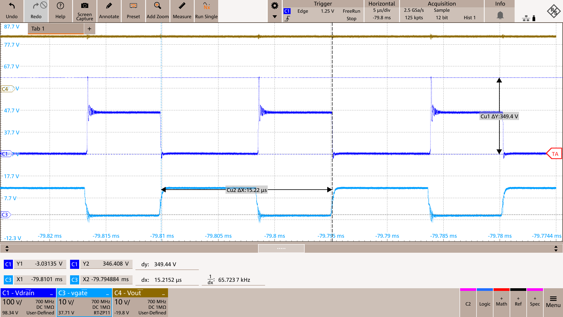563x317 pixels.
Task: Select the Screen Capture tool
Action: tap(84, 11)
